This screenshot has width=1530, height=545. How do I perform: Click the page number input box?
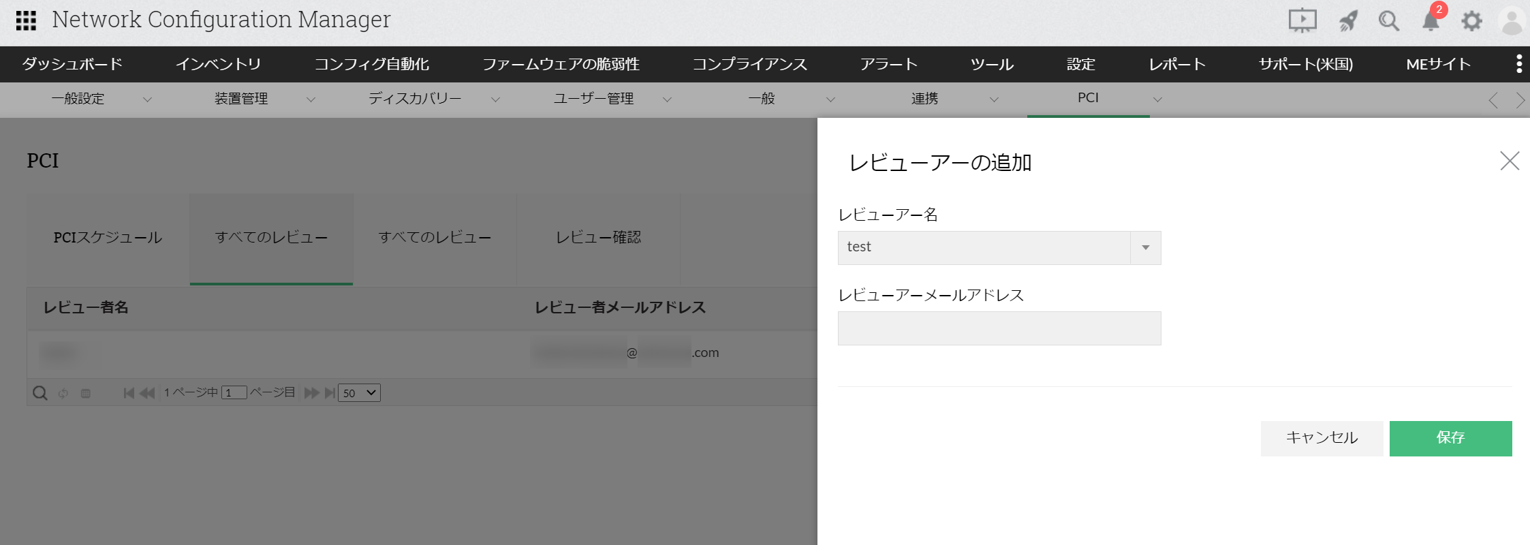pyautogui.click(x=234, y=393)
